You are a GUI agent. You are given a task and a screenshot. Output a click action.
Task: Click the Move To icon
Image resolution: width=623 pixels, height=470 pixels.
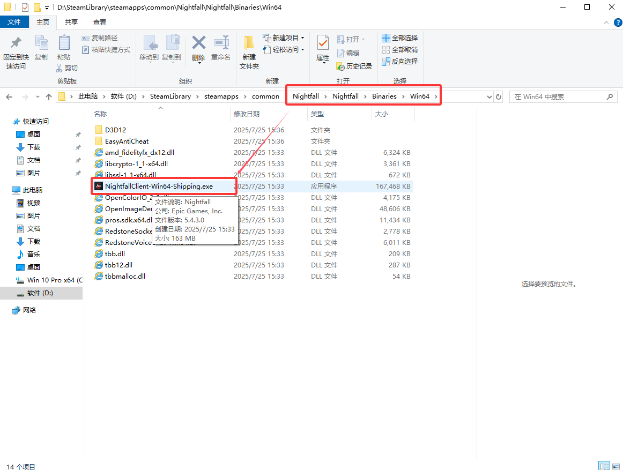[x=150, y=43]
